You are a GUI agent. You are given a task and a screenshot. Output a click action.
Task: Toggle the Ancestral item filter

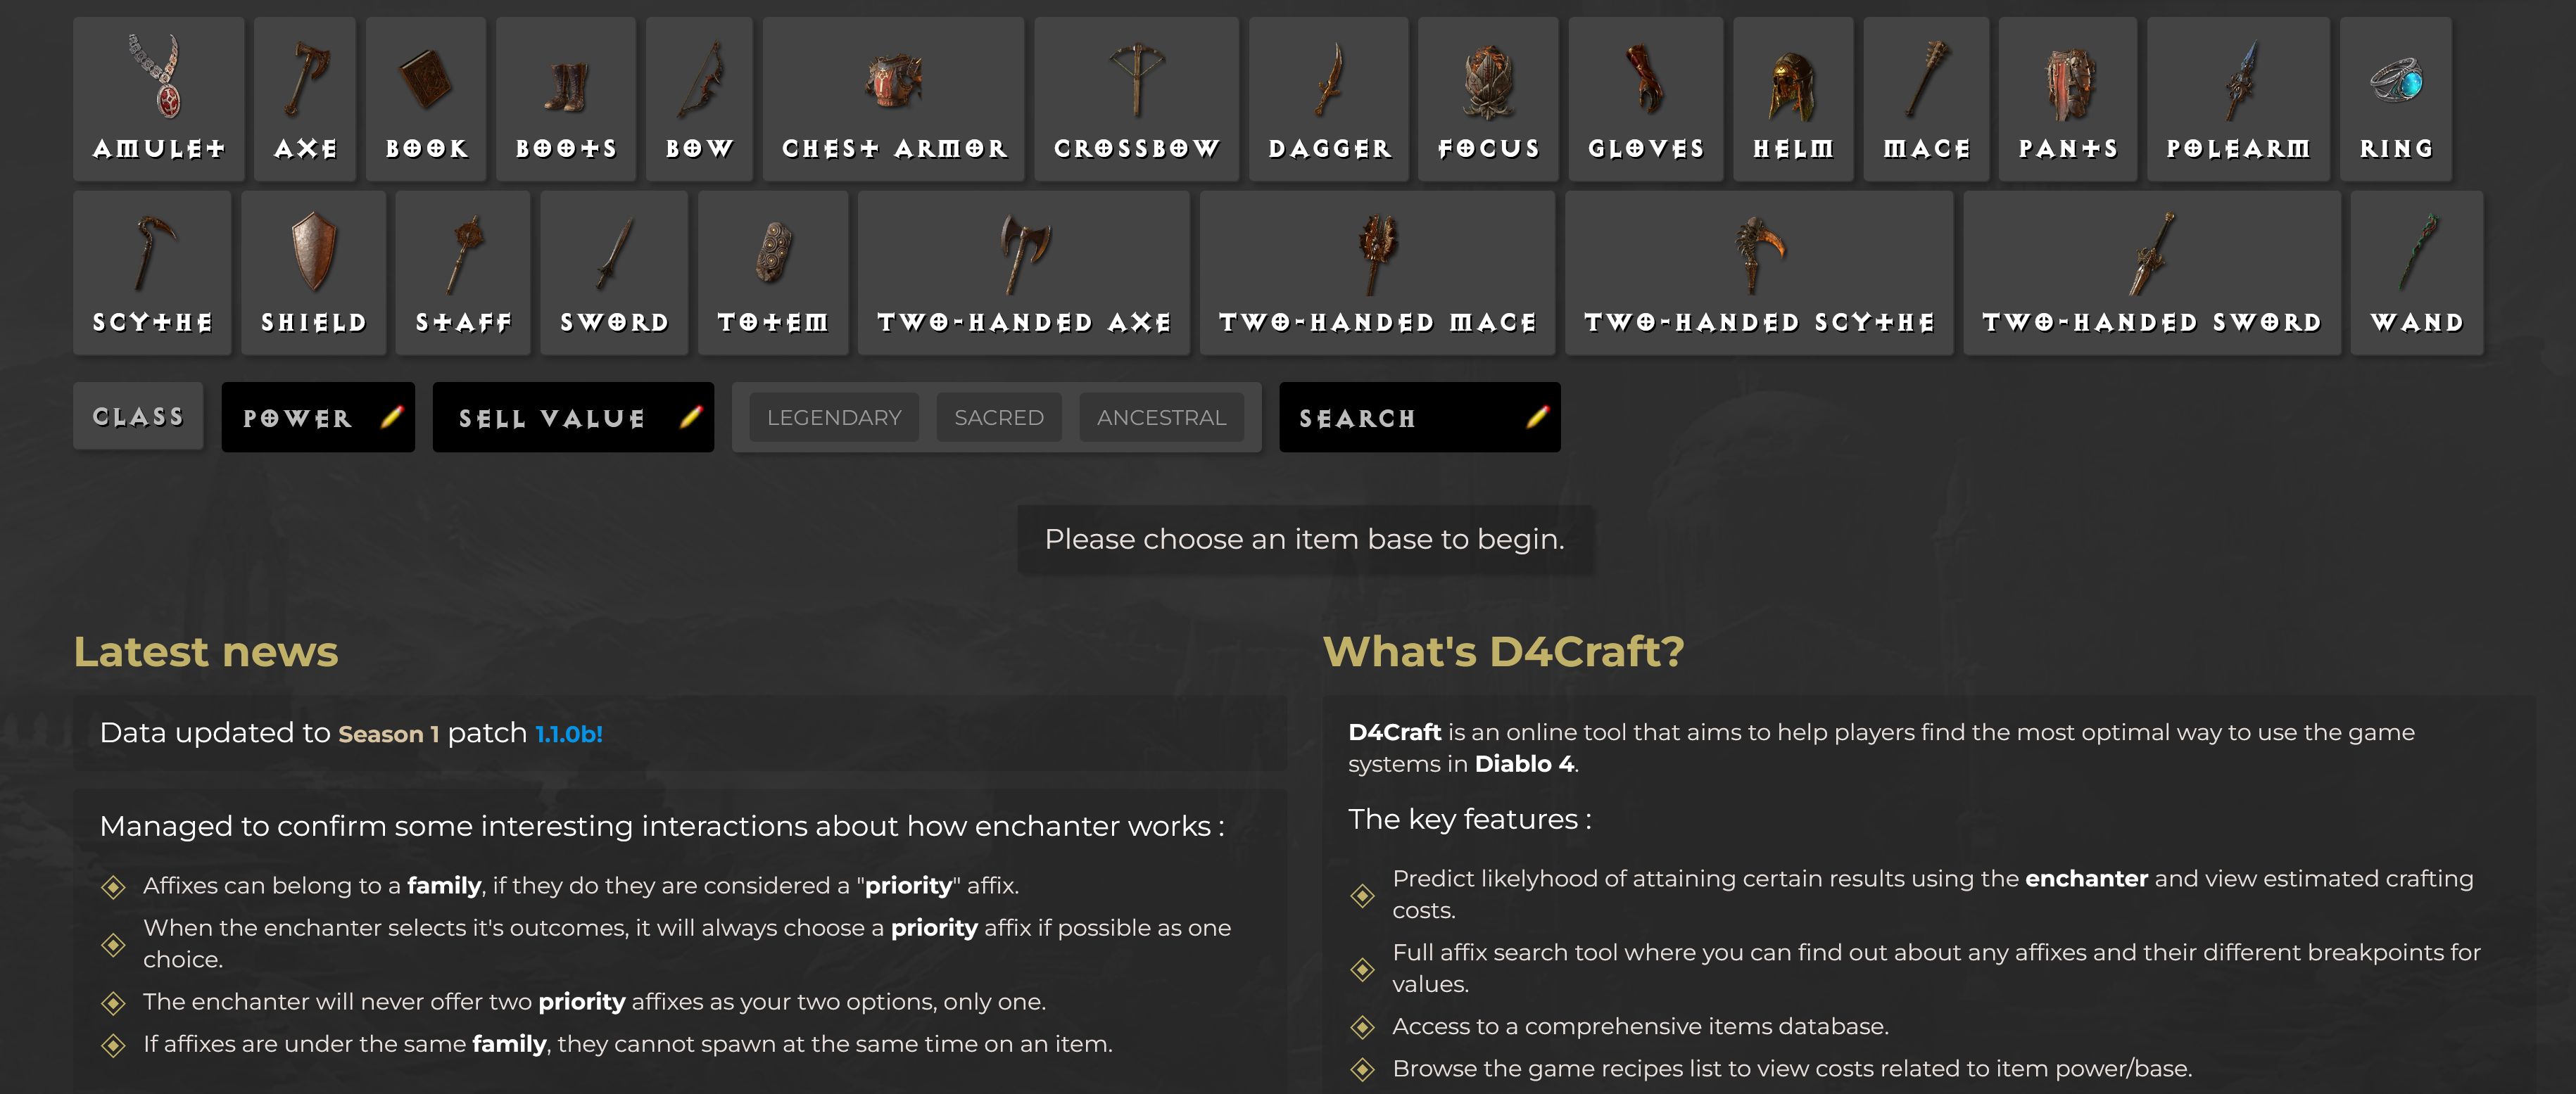pyautogui.click(x=1163, y=417)
